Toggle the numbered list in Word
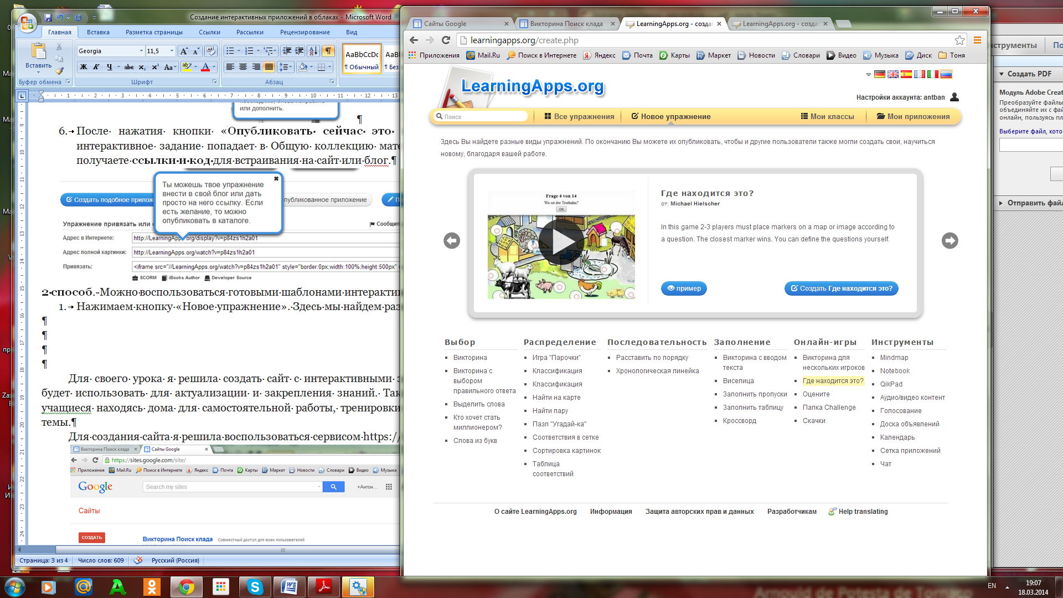Screen dimensions: 1063x598 249,51
